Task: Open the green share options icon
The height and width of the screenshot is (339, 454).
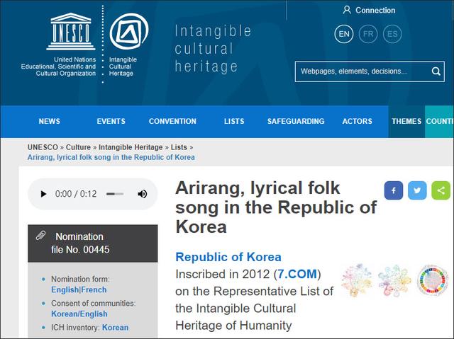Action: [441, 190]
